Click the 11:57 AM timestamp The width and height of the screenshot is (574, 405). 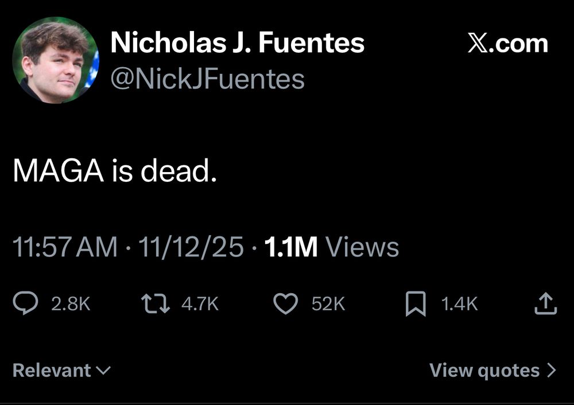point(64,247)
